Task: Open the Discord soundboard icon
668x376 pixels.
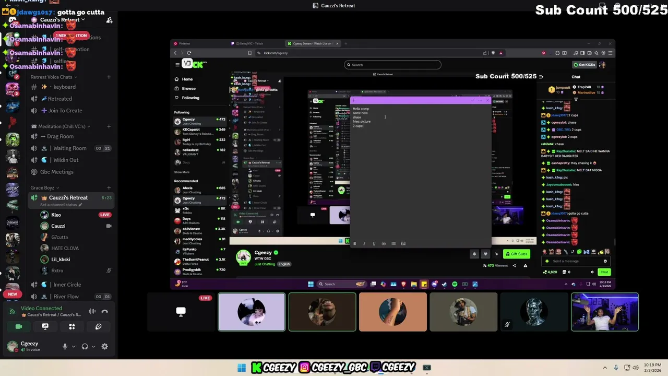Action: click(99, 326)
